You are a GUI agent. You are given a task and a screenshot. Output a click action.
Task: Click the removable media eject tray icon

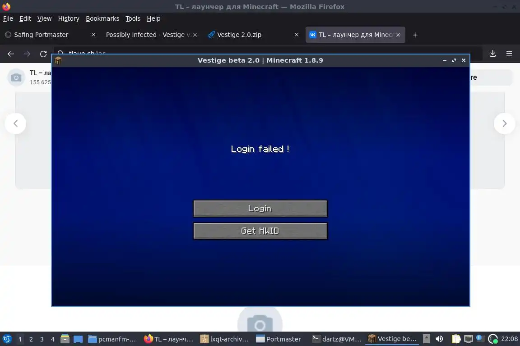coord(427,339)
